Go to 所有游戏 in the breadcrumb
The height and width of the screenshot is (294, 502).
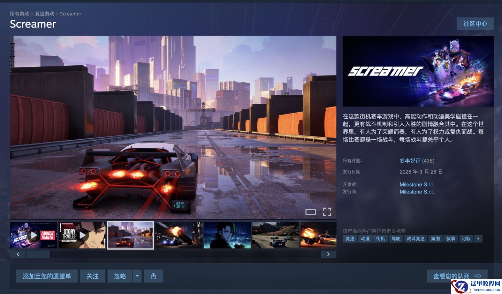tap(20, 14)
